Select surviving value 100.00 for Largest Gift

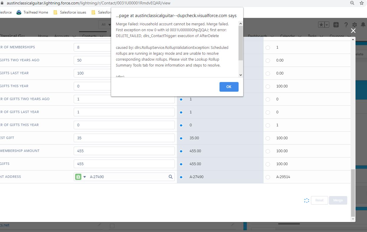[x=268, y=138]
